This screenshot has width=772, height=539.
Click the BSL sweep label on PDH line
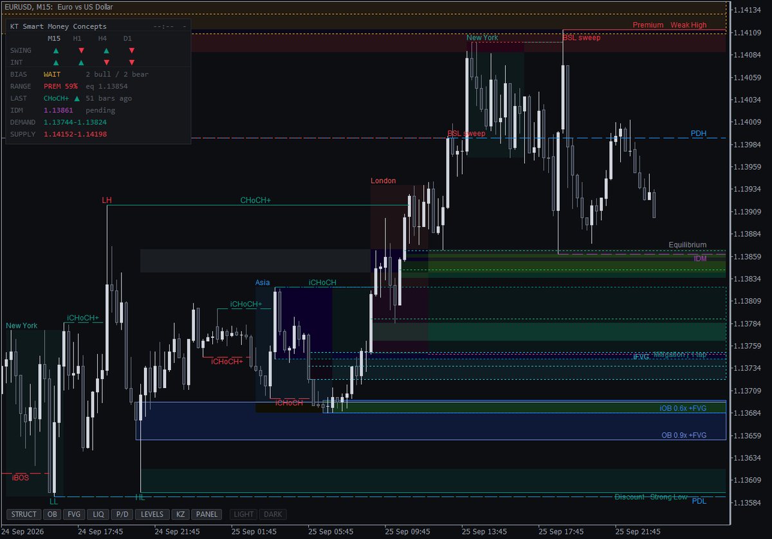tap(466, 134)
